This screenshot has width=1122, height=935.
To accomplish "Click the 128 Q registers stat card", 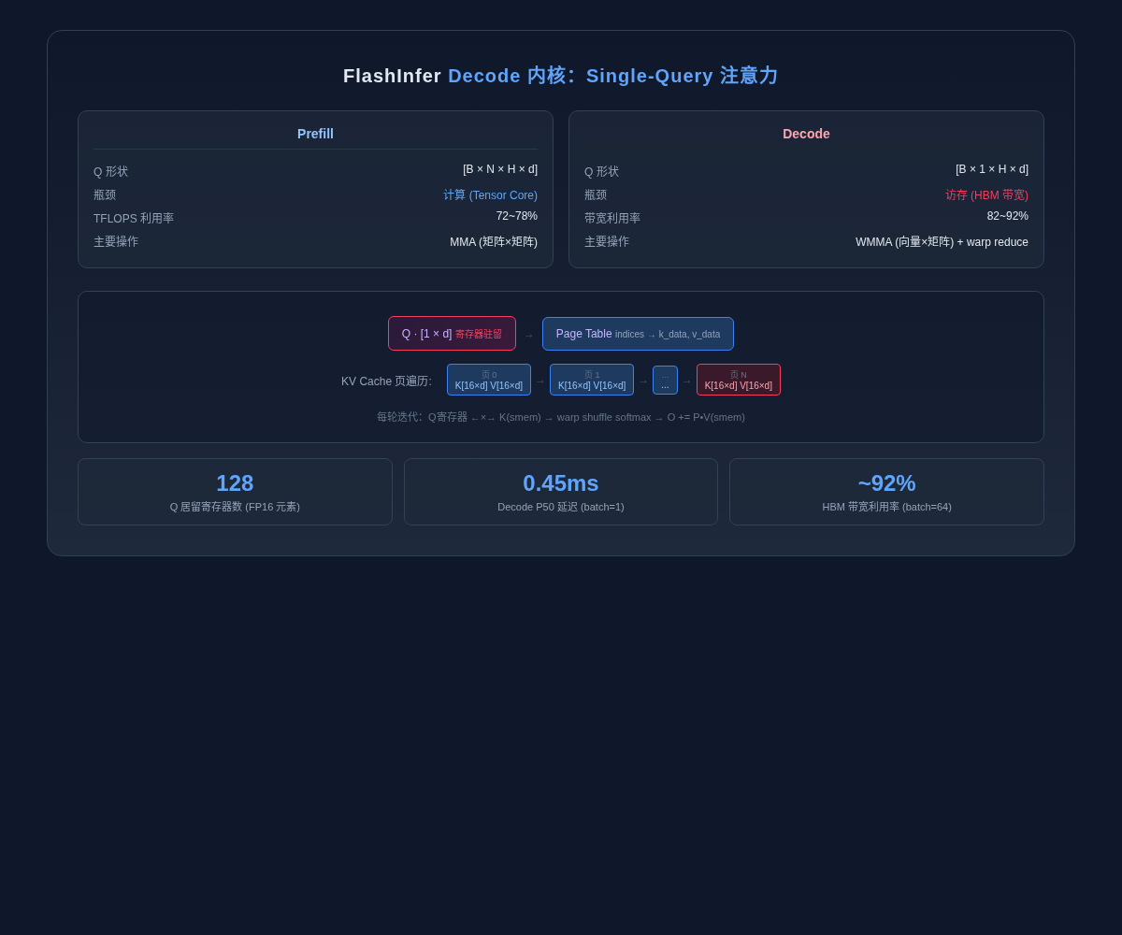I will pyautogui.click(x=235, y=492).
